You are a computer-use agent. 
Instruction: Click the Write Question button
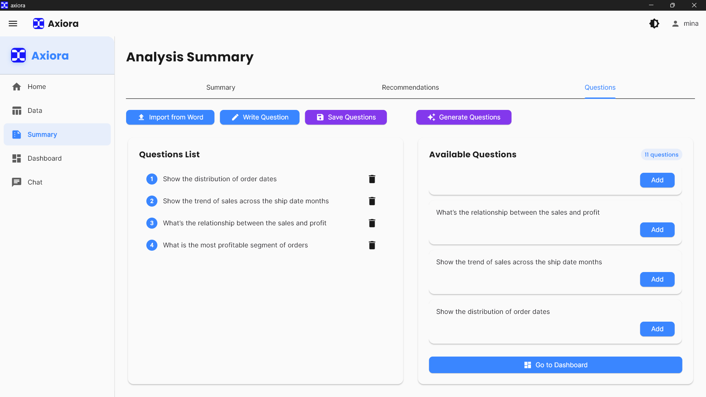tap(260, 117)
